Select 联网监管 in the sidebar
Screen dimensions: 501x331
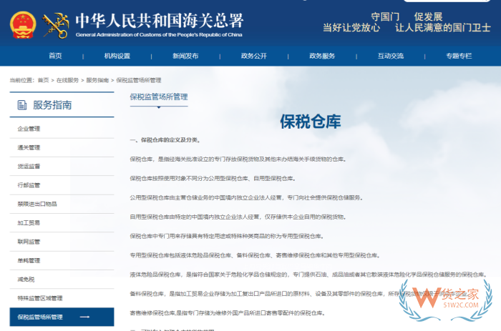tap(29, 242)
